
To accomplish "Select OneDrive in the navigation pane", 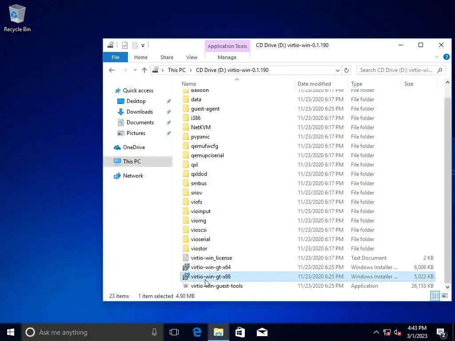I will pos(134,147).
